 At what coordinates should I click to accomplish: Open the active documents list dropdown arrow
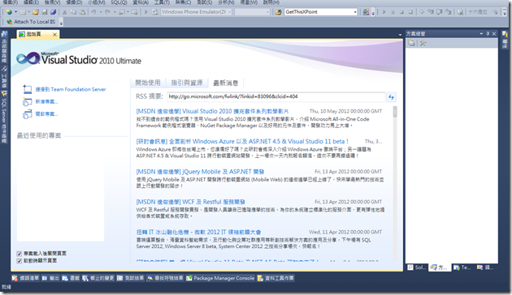(x=400, y=35)
